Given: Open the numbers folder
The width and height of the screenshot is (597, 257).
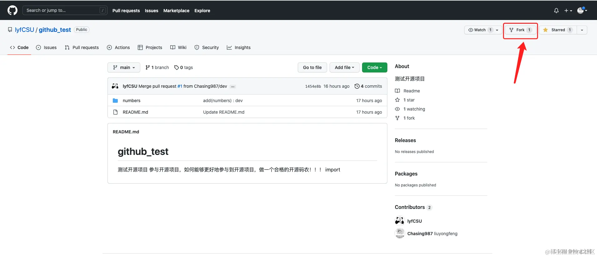Looking at the screenshot, I should coord(132,101).
